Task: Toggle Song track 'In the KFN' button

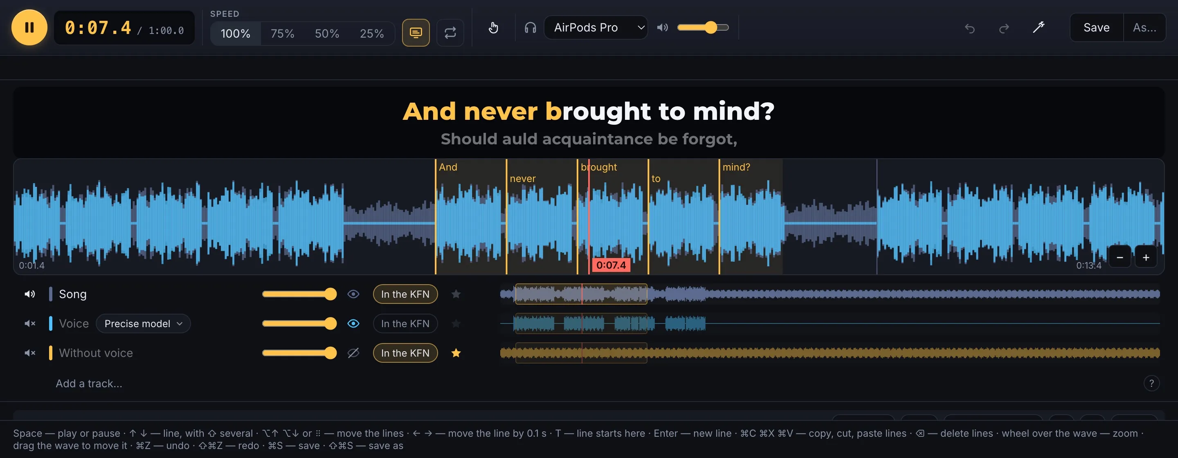Action: (x=405, y=294)
